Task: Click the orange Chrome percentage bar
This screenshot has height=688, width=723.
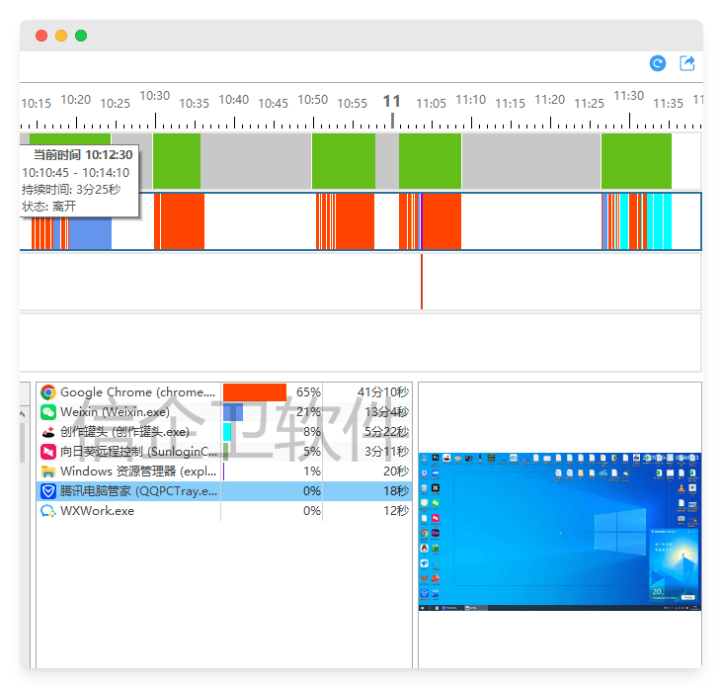Action: tap(255, 392)
